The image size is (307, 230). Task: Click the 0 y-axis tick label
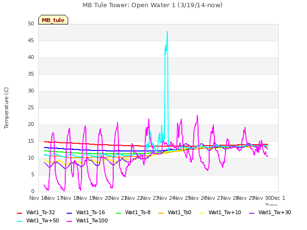pos(33,191)
